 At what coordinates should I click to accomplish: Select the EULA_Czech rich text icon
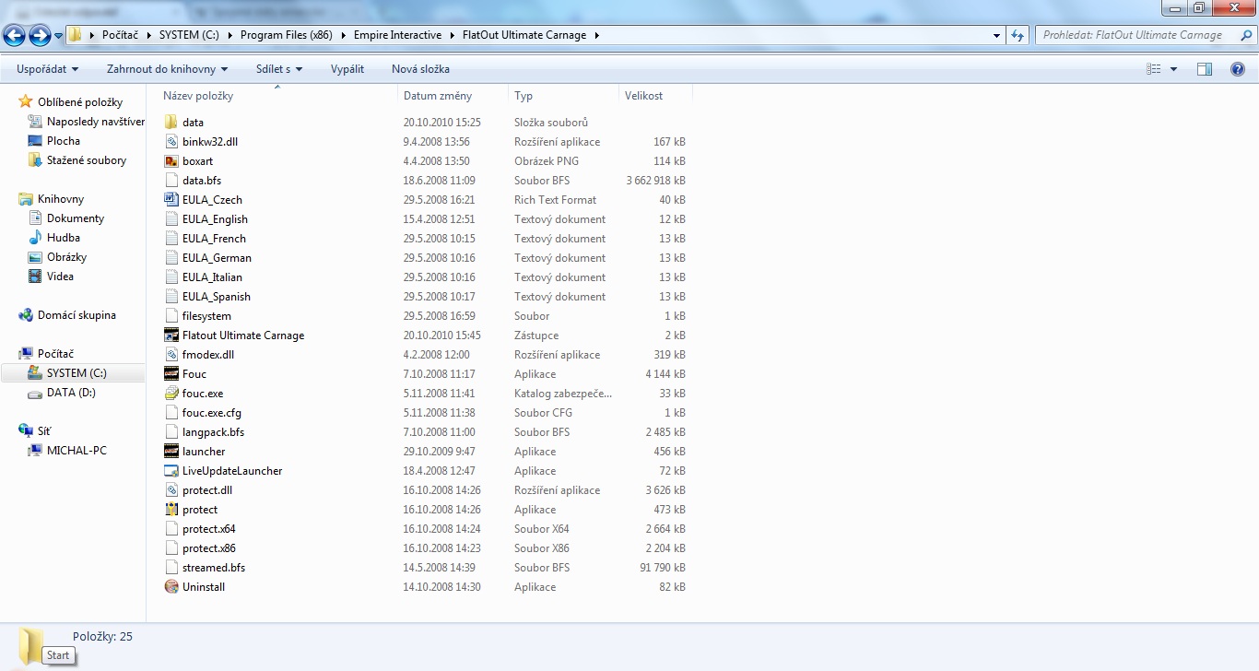pos(171,200)
